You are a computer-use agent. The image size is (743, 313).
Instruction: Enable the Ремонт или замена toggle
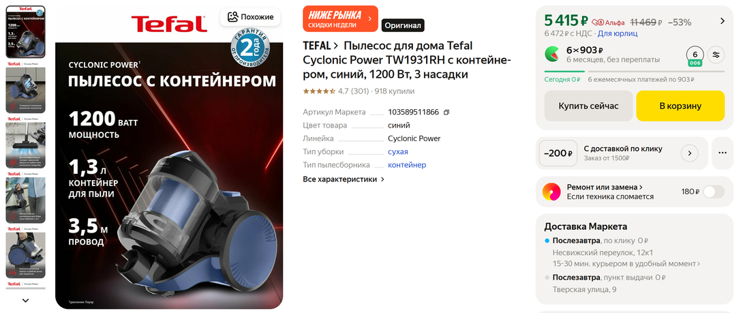[714, 192]
